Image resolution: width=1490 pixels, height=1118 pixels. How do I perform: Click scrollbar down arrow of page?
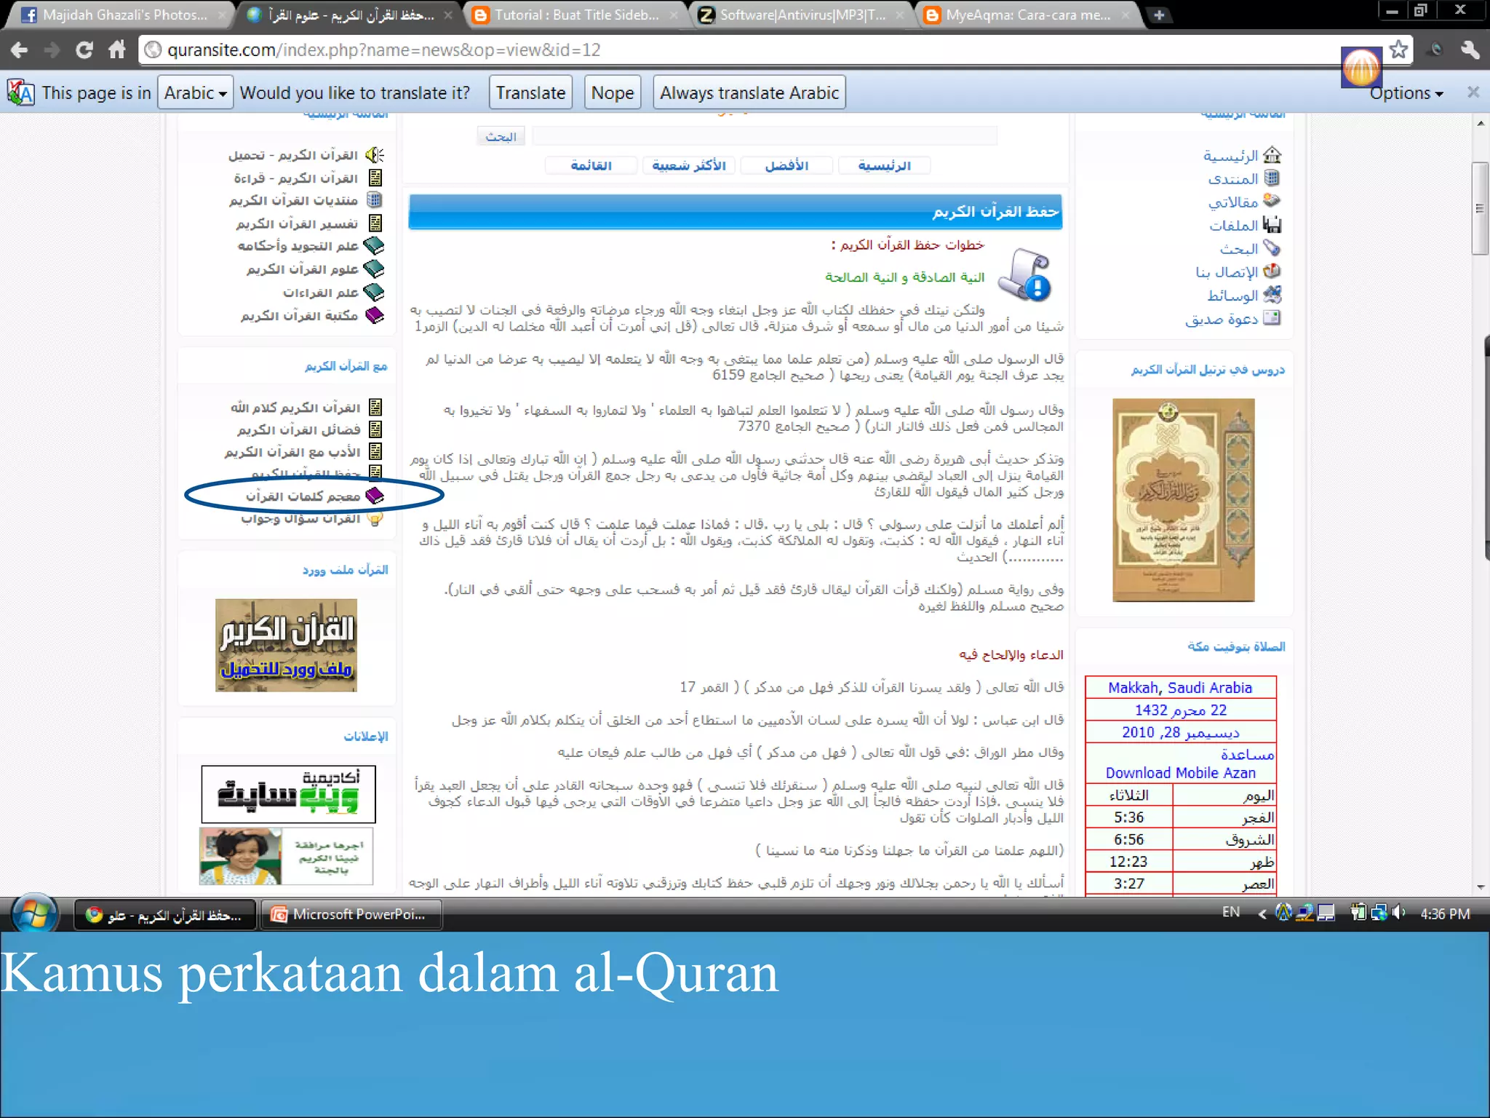pyautogui.click(x=1481, y=887)
